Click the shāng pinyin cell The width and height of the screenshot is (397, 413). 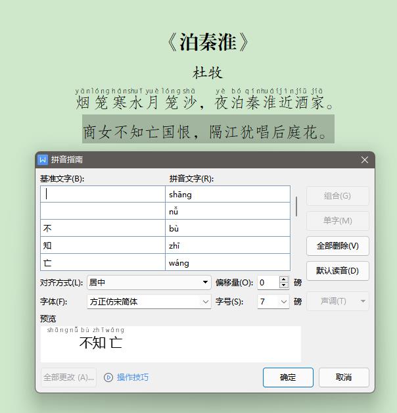click(x=227, y=194)
